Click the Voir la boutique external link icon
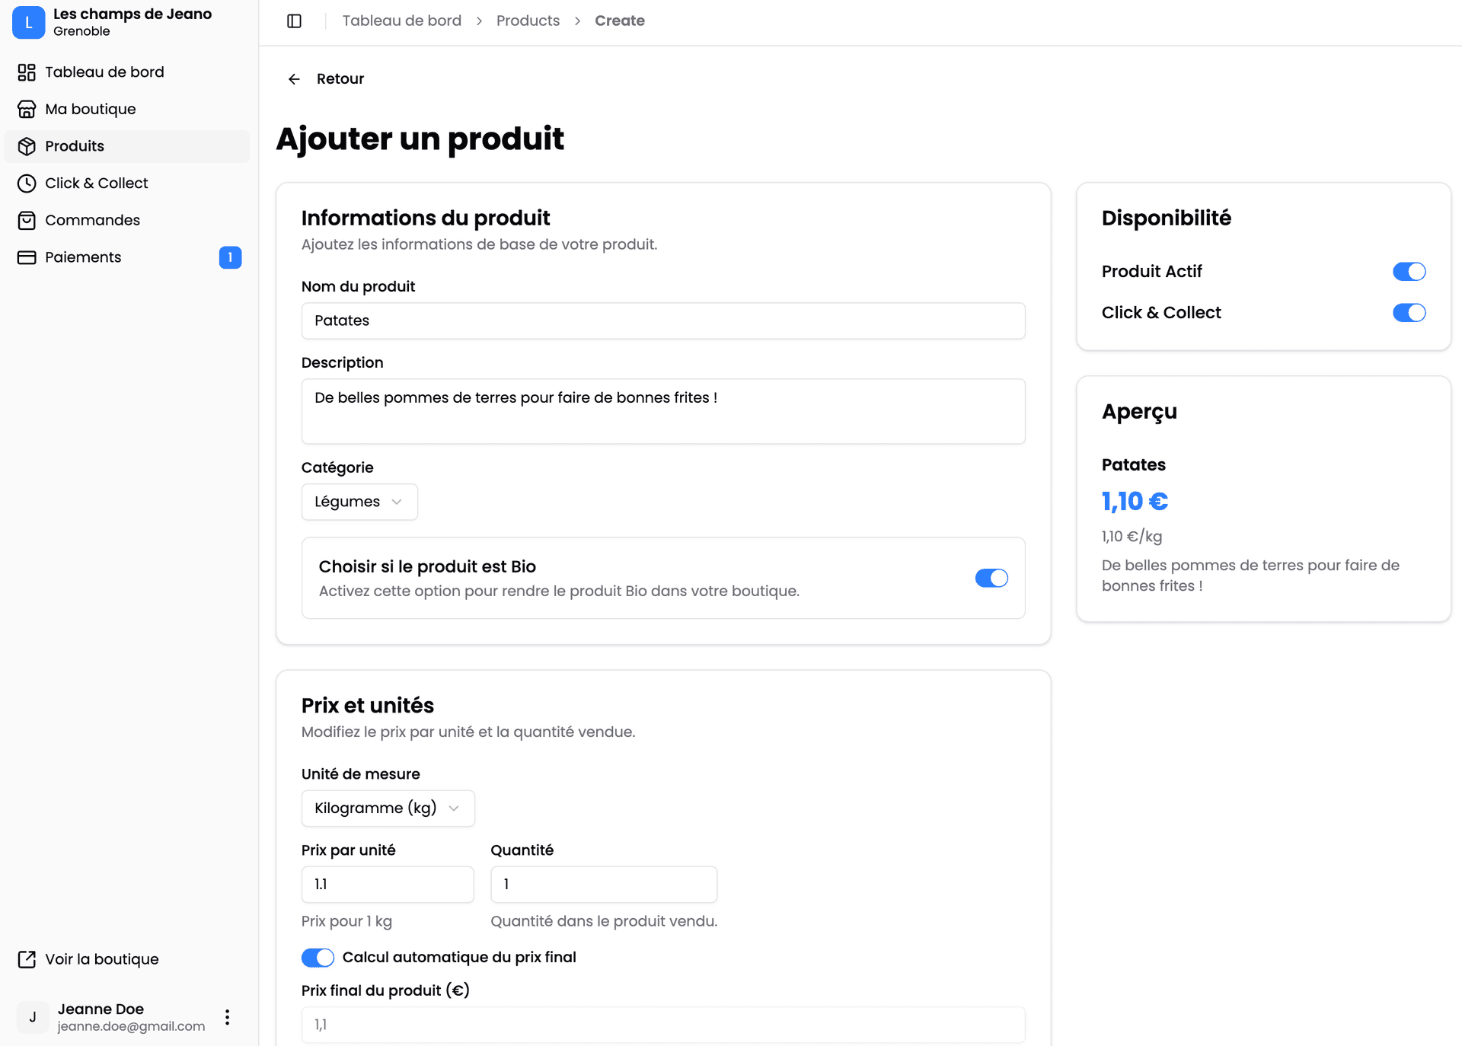 [27, 959]
